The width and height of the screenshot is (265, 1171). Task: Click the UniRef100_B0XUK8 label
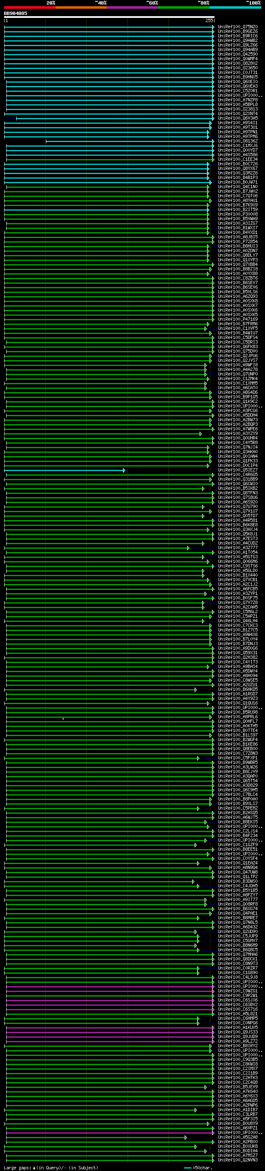(x=237, y=1146)
